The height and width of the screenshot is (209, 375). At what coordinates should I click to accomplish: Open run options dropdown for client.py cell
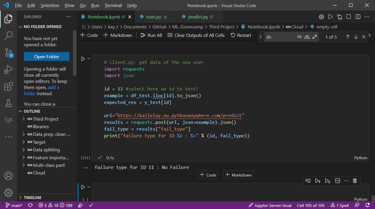pos(89,59)
